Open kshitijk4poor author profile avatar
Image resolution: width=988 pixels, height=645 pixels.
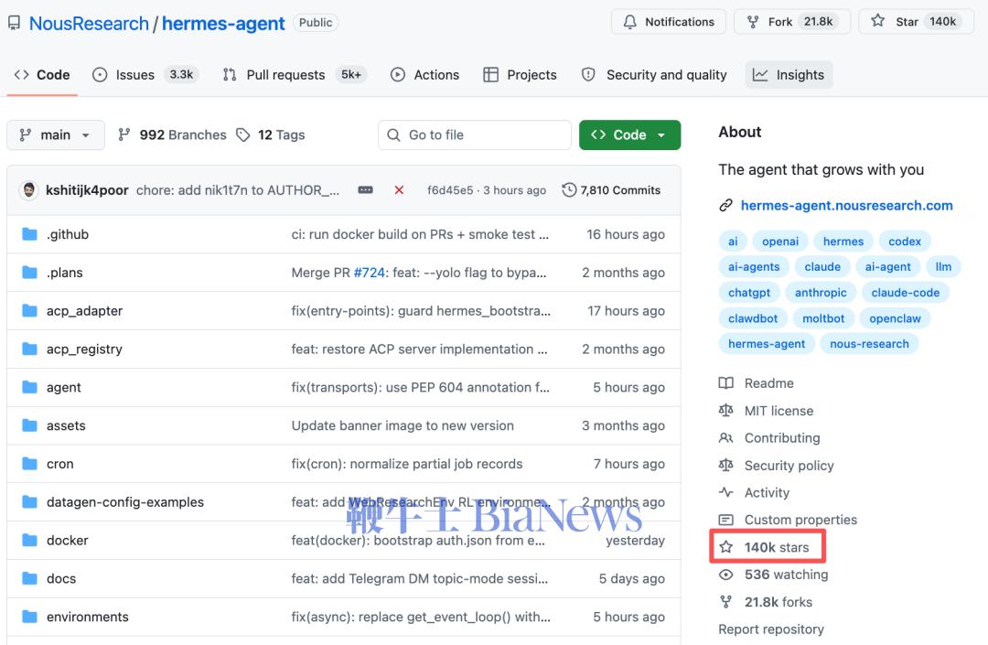coord(28,190)
